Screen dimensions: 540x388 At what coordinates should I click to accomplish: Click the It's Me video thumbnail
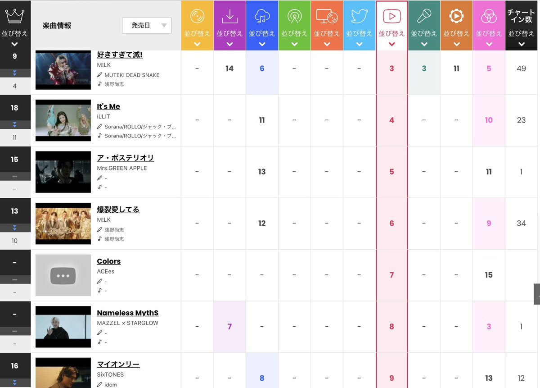[x=63, y=120]
